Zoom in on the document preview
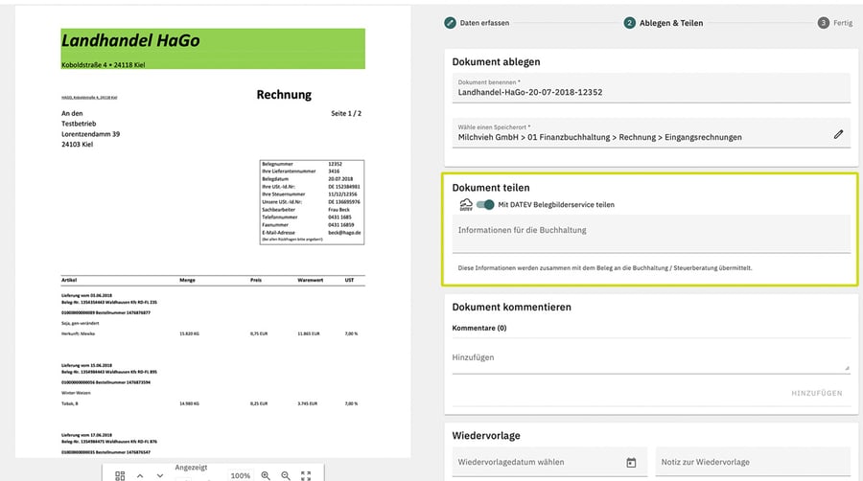The width and height of the screenshot is (863, 481). [266, 475]
